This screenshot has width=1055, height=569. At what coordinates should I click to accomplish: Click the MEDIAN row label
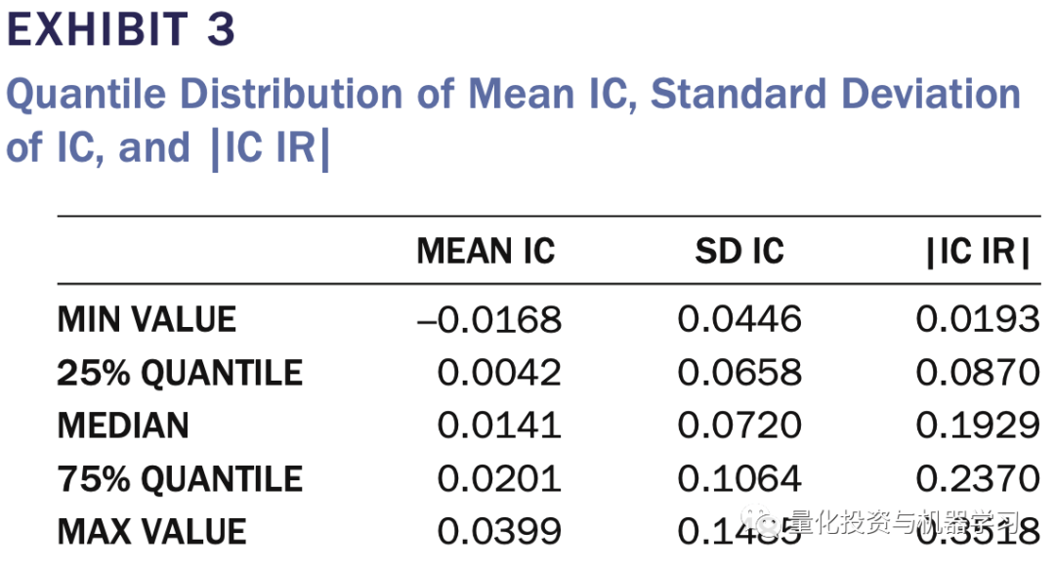123,426
